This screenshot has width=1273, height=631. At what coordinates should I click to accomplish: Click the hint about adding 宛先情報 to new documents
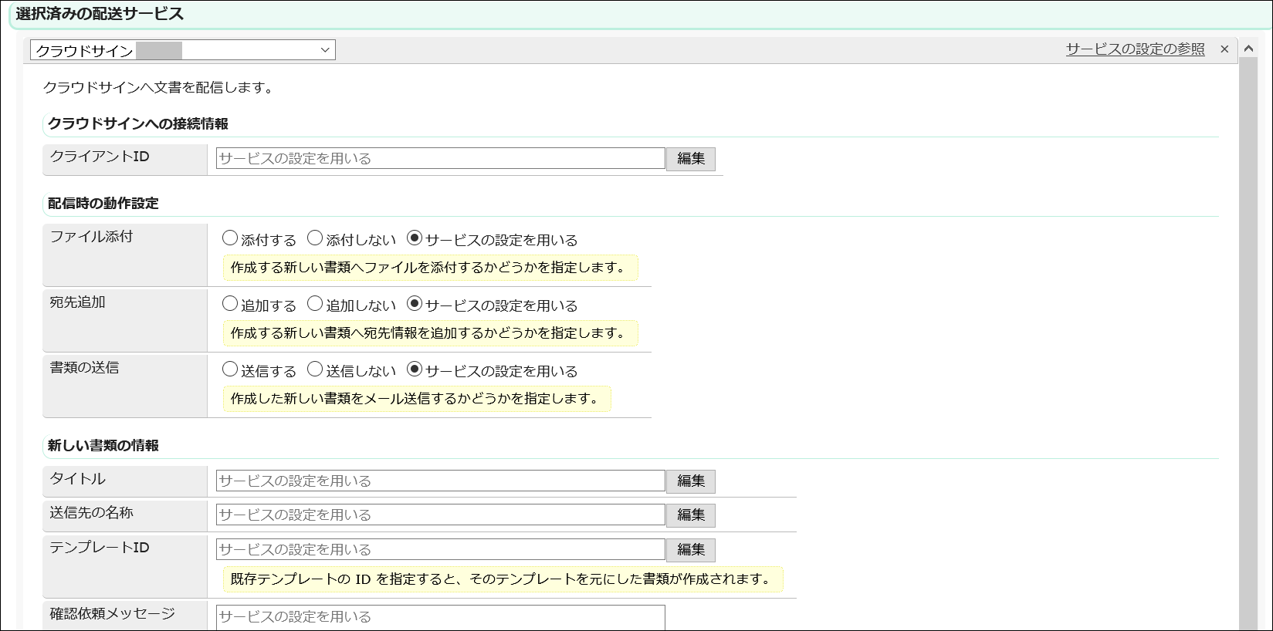[431, 333]
